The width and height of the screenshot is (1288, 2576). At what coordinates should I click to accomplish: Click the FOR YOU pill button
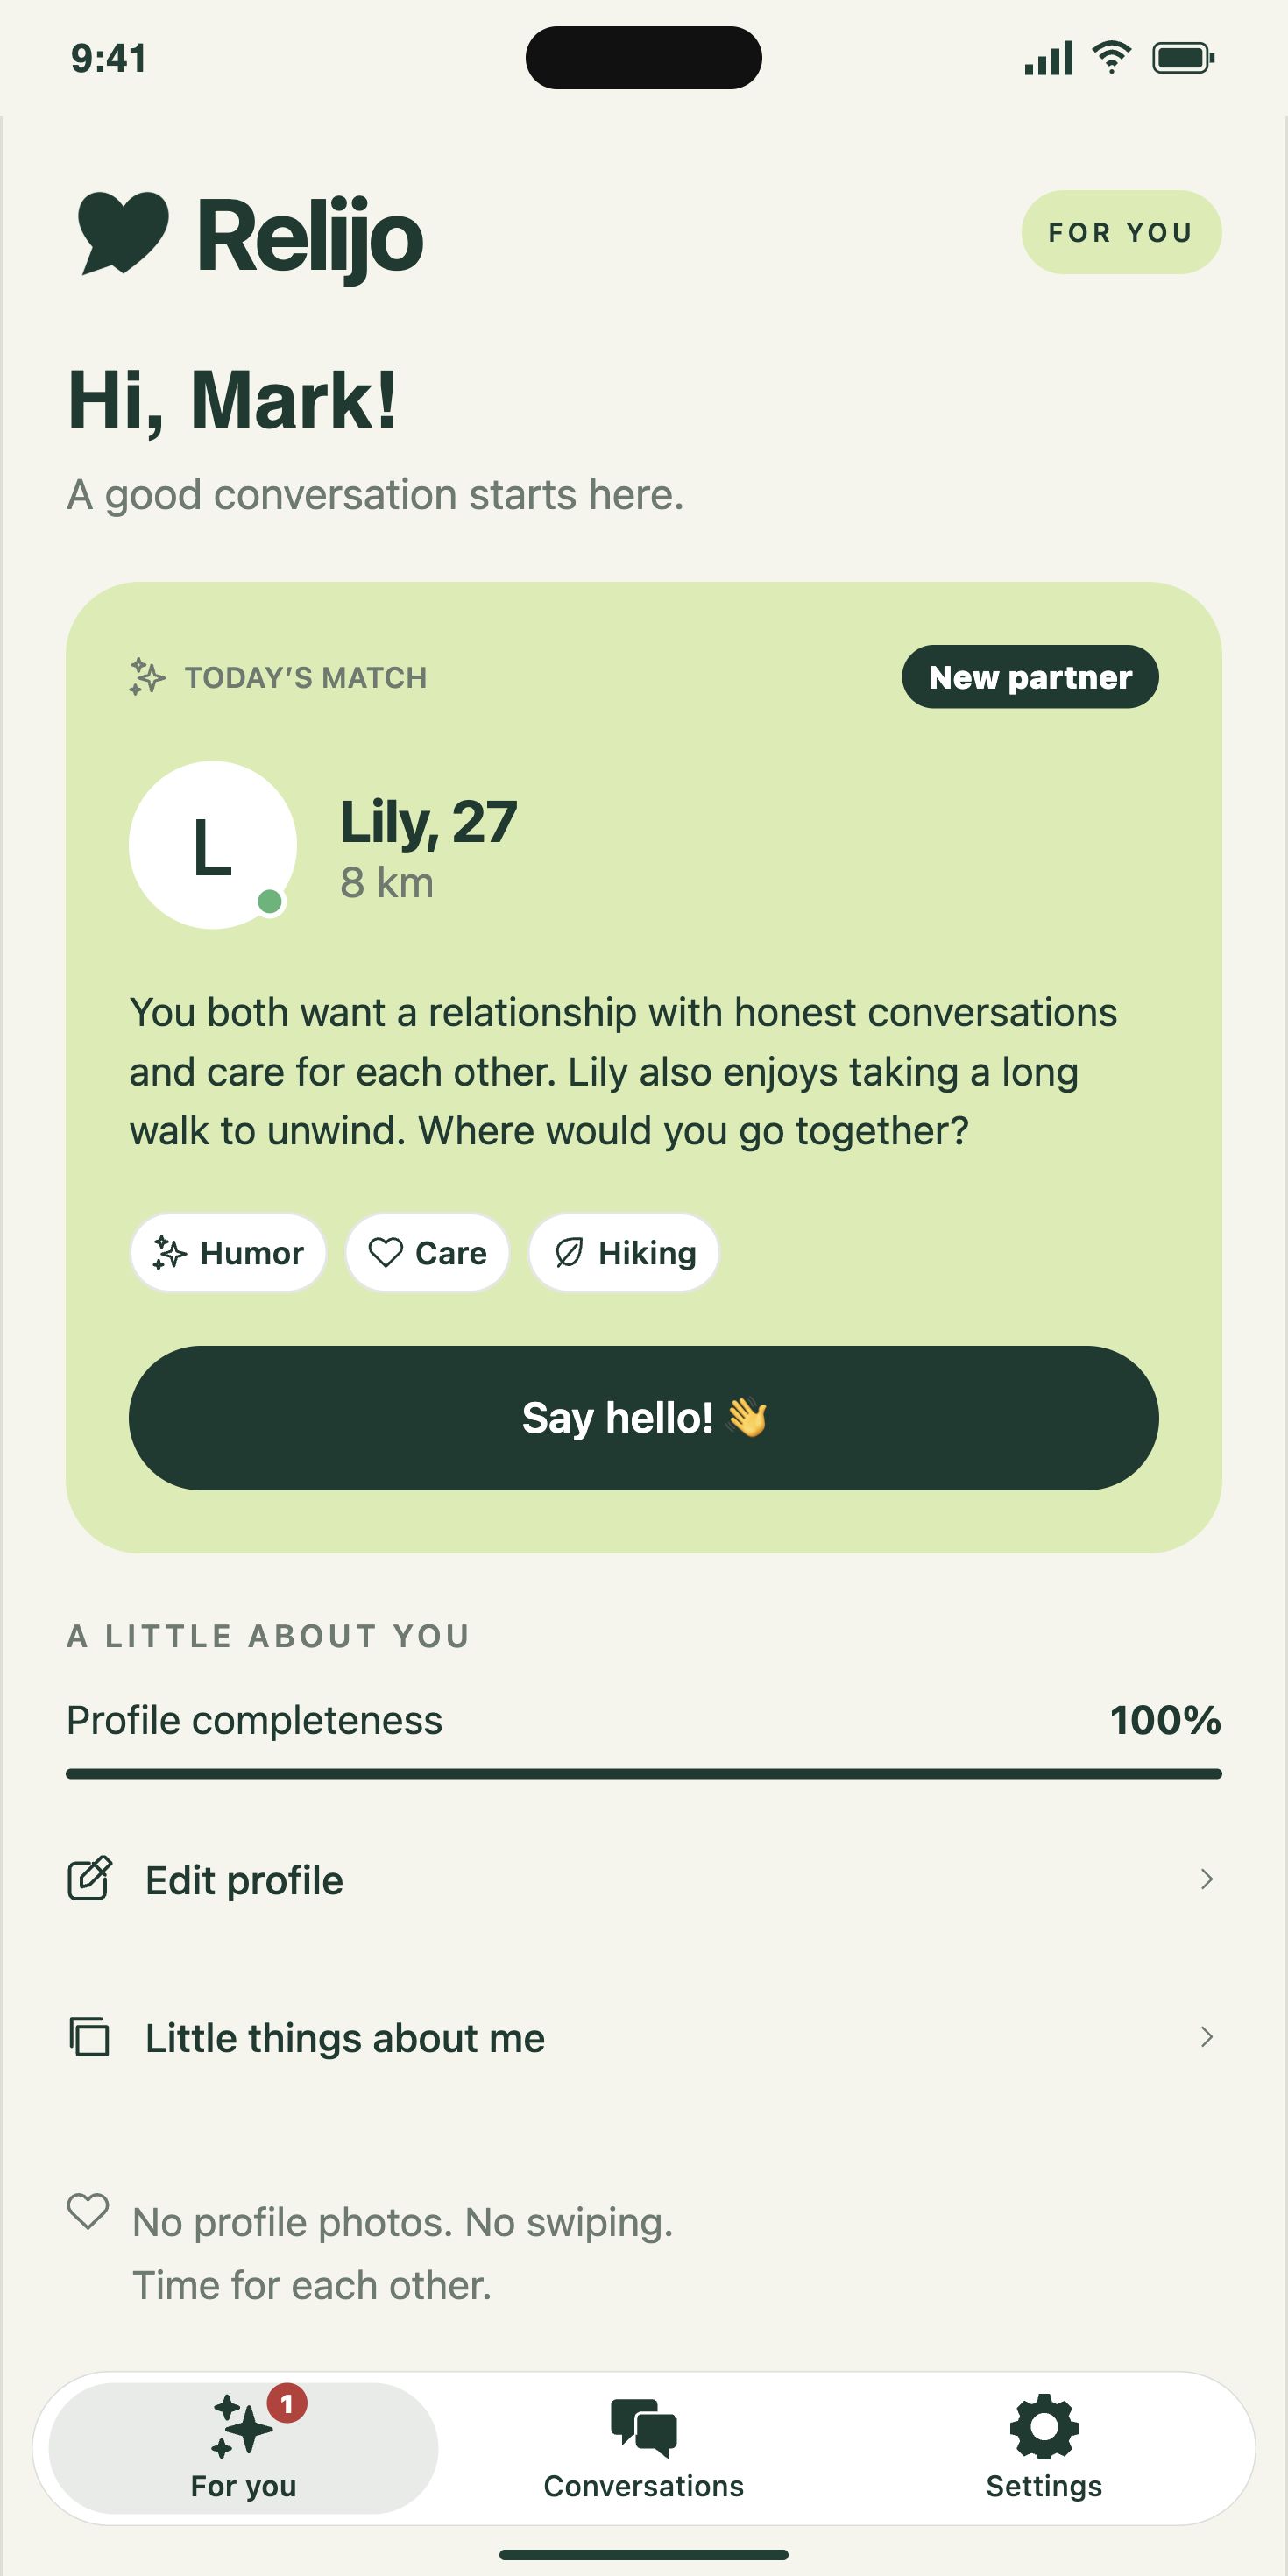(1121, 232)
